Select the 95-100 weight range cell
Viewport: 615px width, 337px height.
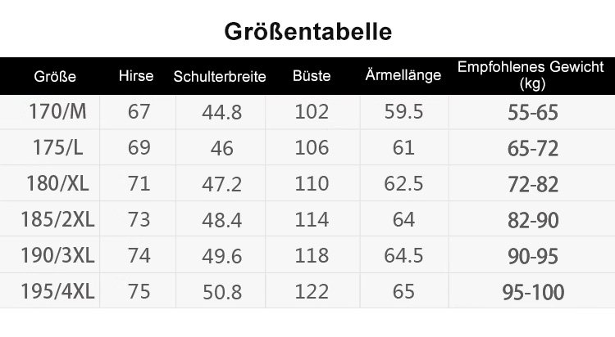pos(533,293)
